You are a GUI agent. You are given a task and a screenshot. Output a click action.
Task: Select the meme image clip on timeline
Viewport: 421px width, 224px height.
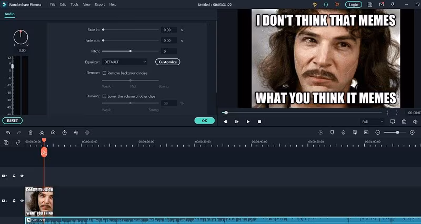(39, 201)
